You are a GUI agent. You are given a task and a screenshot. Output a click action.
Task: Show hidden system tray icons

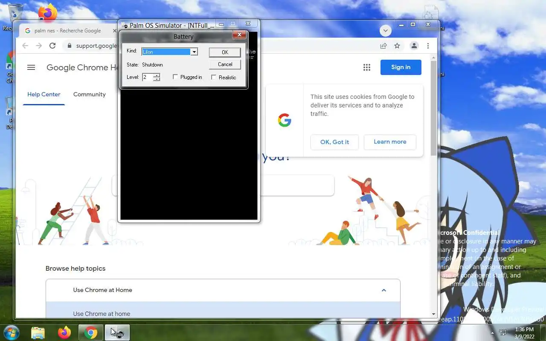[x=493, y=333]
